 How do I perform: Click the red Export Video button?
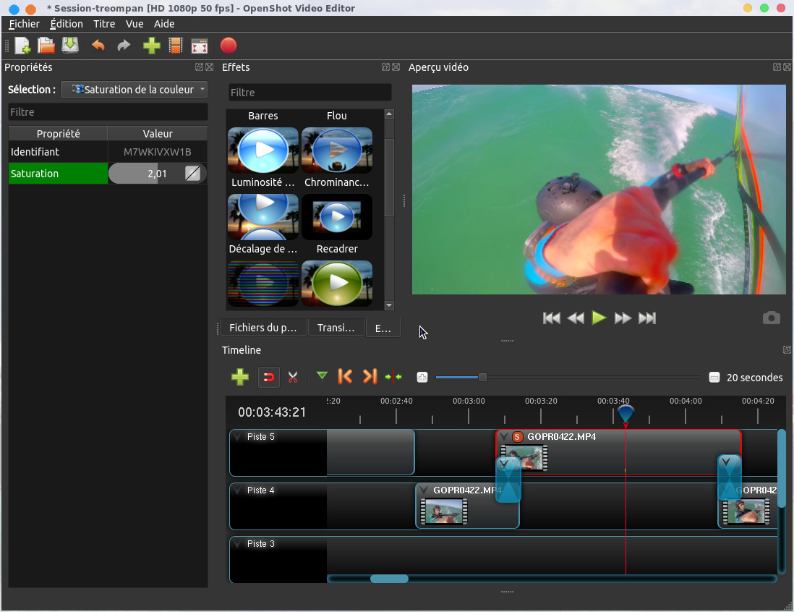[x=228, y=46]
